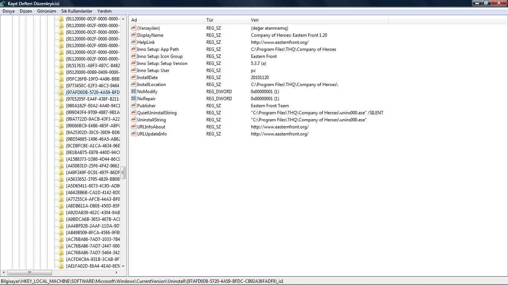Select registry key {ACFD4C9A-931B-3CAB

coord(93,259)
